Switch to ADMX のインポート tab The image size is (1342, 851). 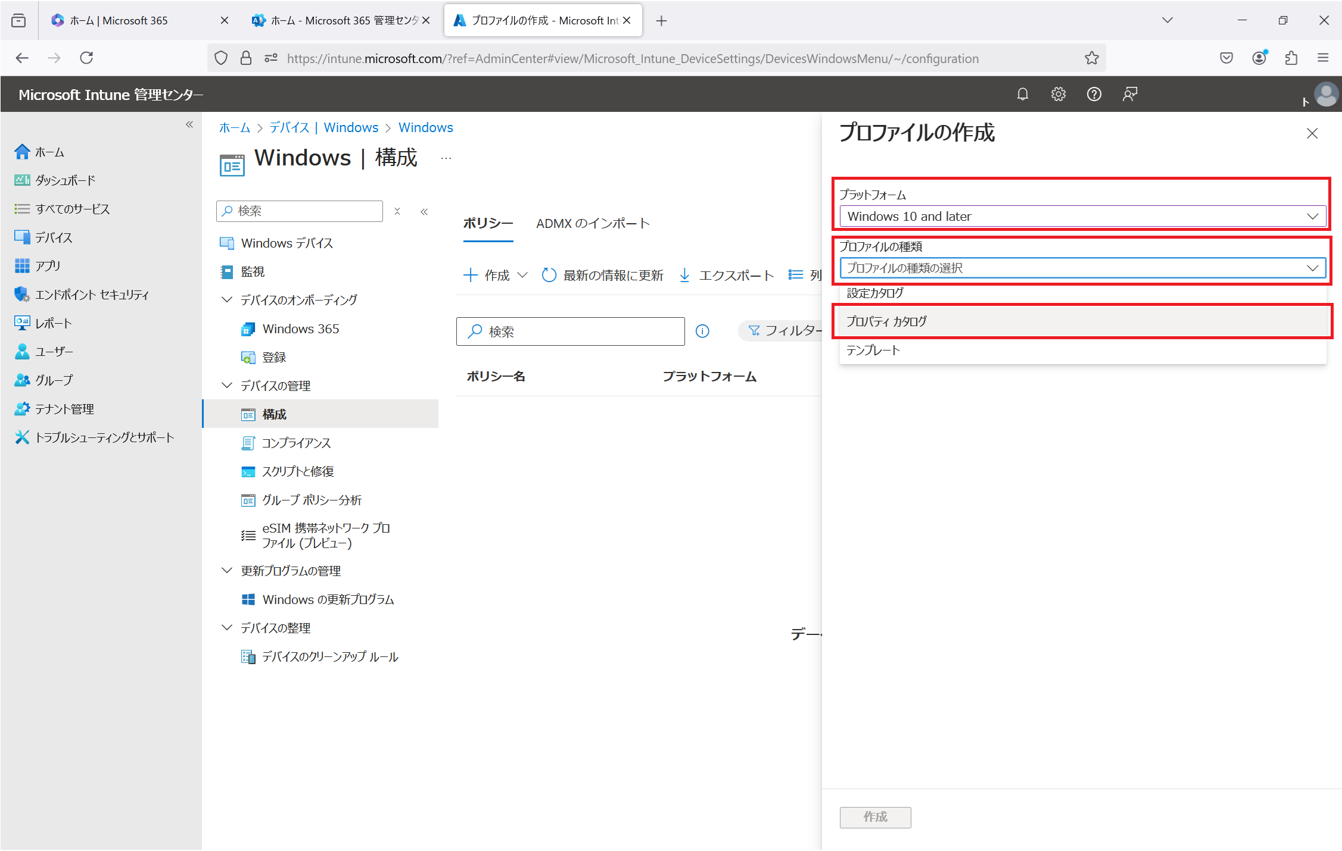(593, 223)
